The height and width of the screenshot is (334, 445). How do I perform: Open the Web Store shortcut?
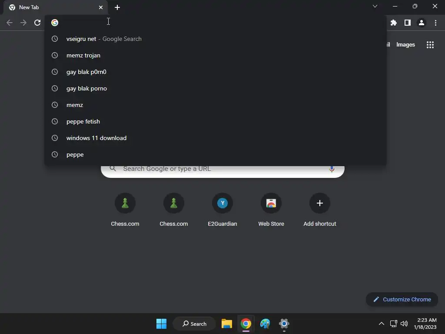click(271, 210)
